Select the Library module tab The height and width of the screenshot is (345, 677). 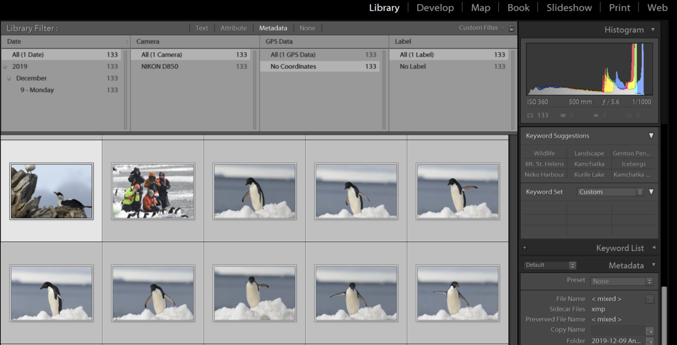point(384,8)
